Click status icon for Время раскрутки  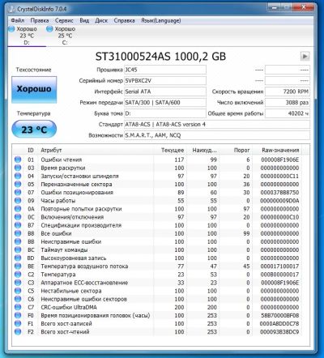click(x=18, y=168)
